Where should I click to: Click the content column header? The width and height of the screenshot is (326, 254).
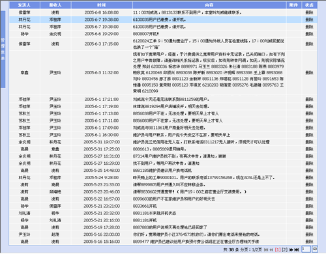[209, 5]
